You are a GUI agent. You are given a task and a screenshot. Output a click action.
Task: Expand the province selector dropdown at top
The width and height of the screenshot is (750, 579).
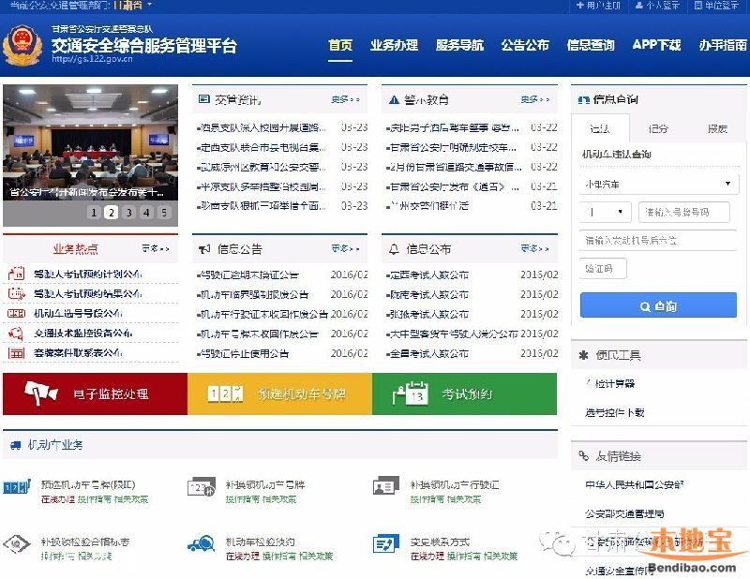[x=133, y=6]
